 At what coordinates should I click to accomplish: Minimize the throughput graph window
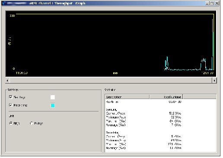207,3
